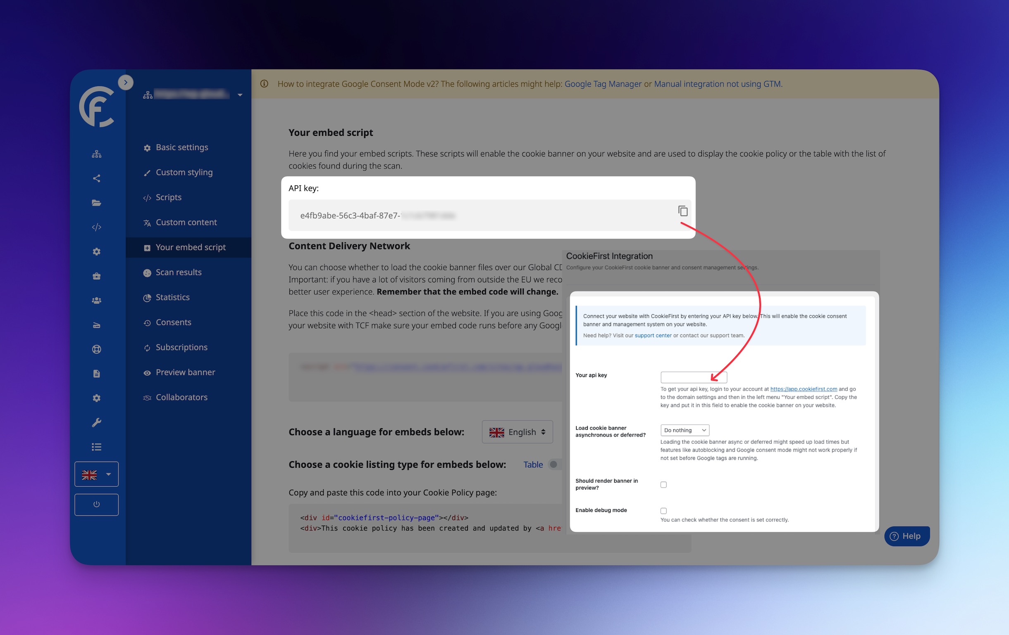Screen dimensions: 1009x635
Task: Open the Google Tag Manager article link
Action: tap(603, 84)
